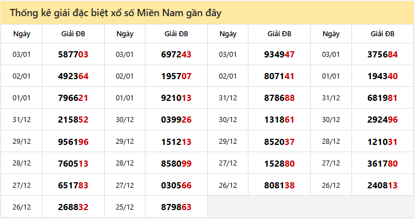
Task: Click the result 240813
Action: [x=383, y=186]
